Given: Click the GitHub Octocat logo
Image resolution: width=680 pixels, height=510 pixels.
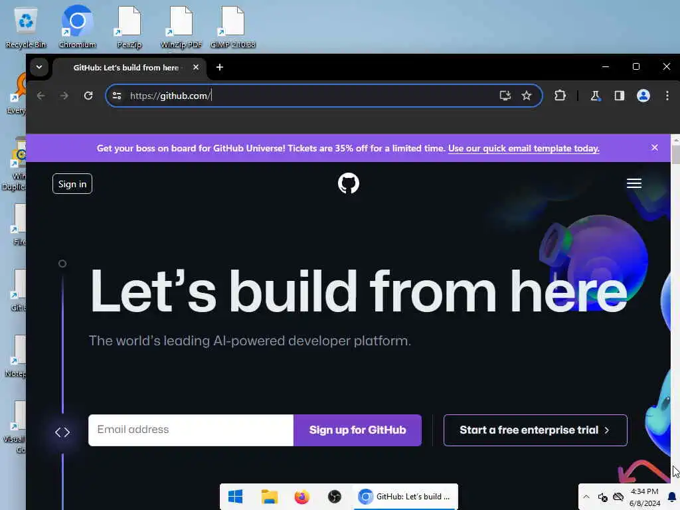Looking at the screenshot, I should tap(349, 183).
